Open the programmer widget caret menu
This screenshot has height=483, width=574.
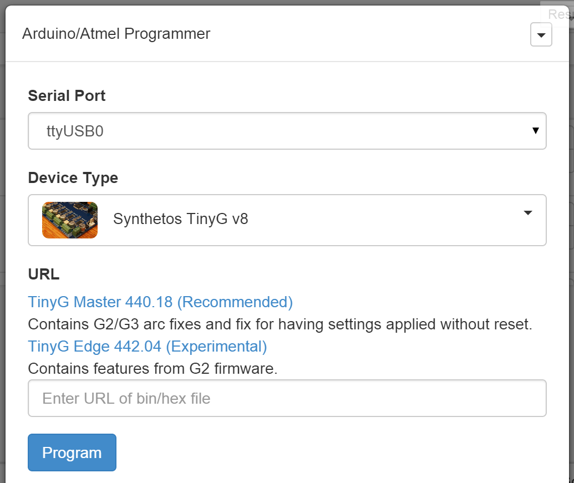point(541,35)
